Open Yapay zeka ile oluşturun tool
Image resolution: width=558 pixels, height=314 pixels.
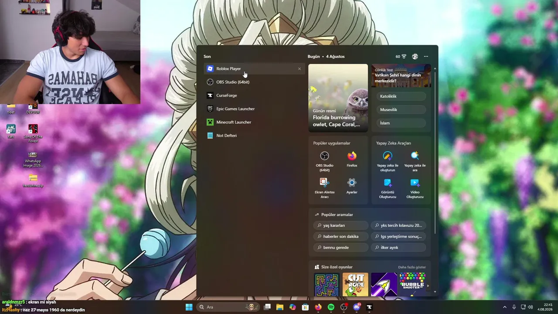[388, 161]
